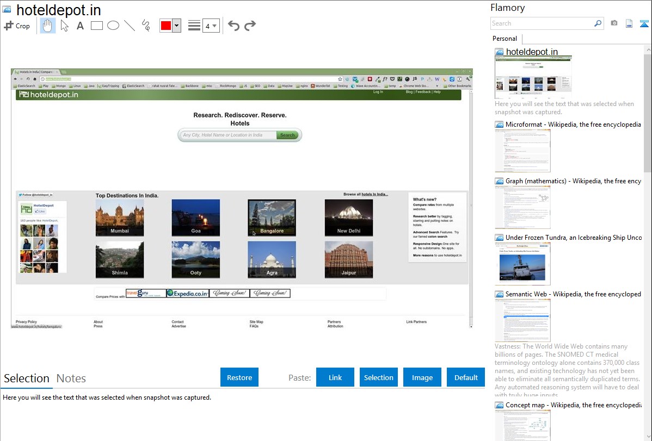This screenshot has height=441, width=652.
Task: Pick the freehand scribble tool
Action: click(146, 26)
